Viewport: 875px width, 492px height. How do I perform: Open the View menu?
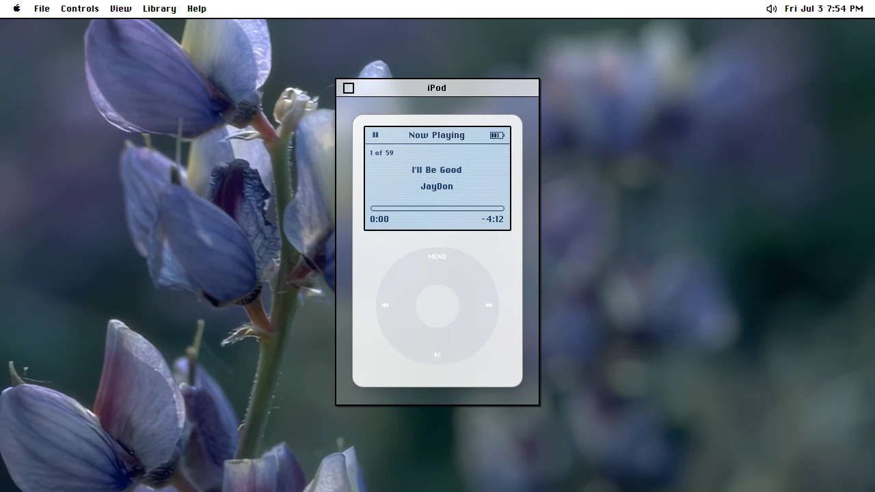tap(120, 9)
